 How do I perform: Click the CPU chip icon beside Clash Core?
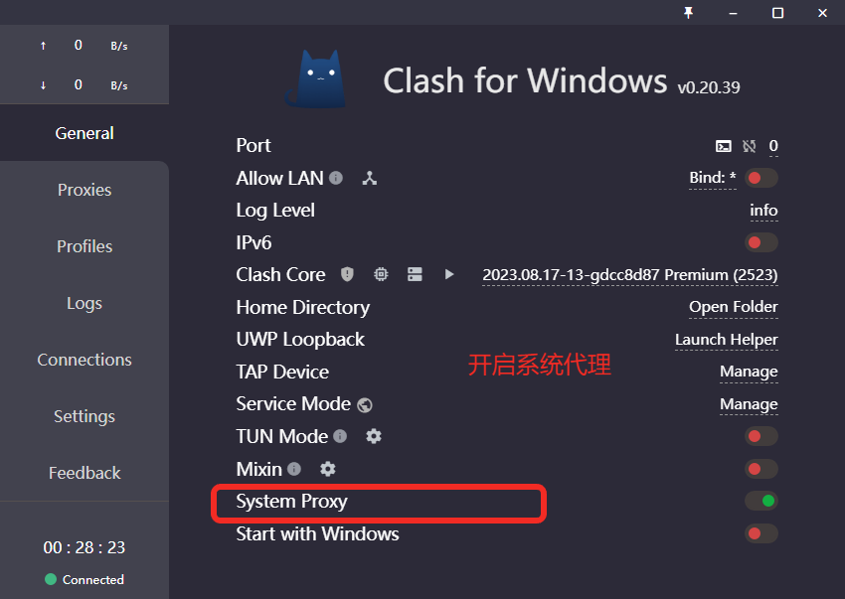(381, 274)
